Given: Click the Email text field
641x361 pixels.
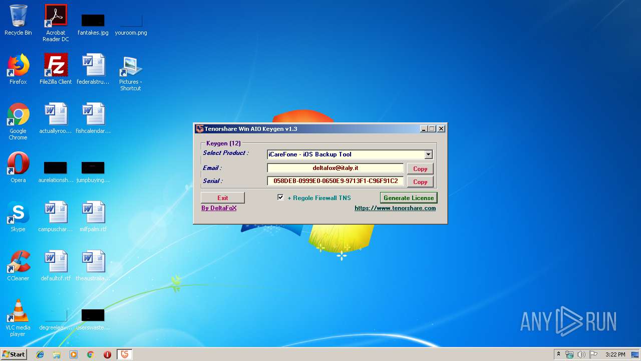Looking at the screenshot, I should (x=336, y=168).
